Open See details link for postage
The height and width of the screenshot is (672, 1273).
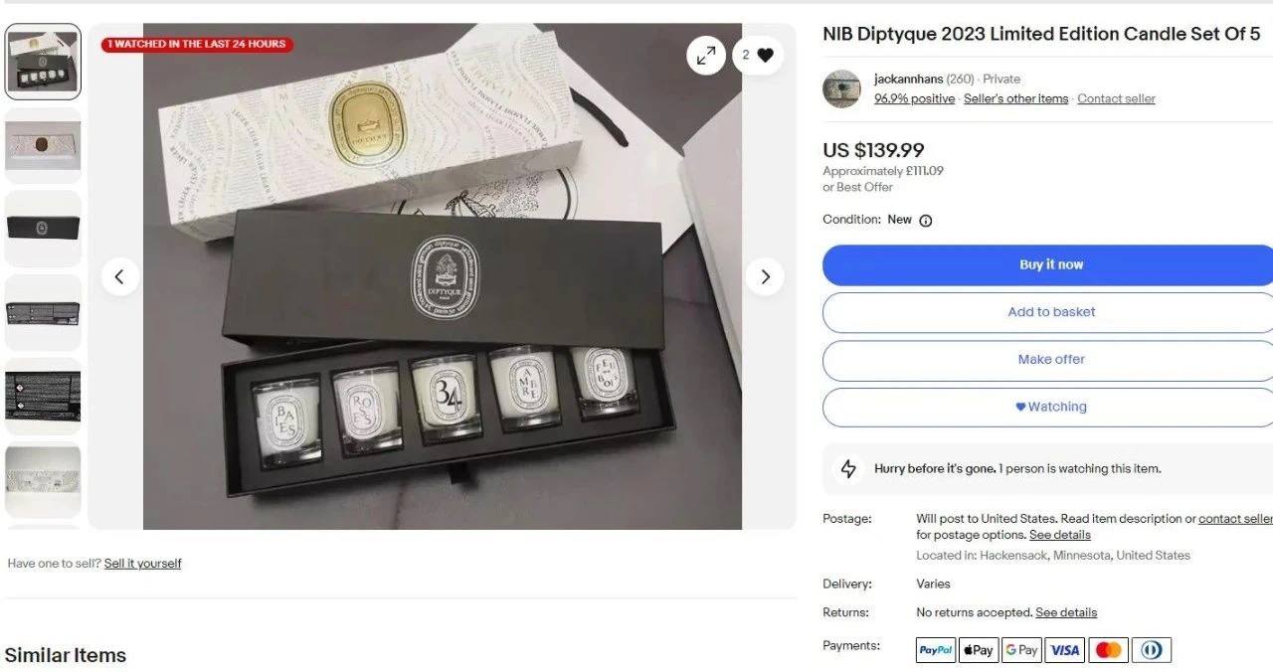[x=1060, y=535]
